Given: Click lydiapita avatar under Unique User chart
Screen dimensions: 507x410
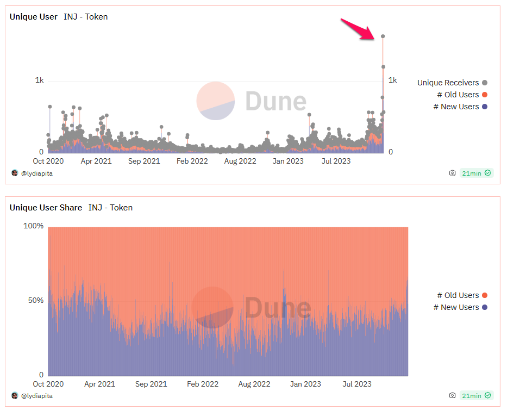Looking at the screenshot, I should 15,173.
